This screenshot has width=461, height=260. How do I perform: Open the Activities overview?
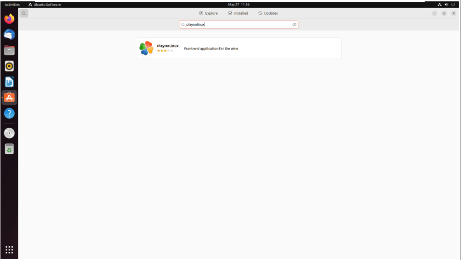point(12,5)
